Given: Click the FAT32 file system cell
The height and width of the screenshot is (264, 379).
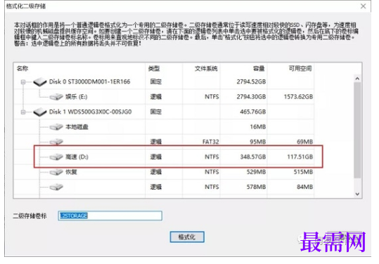Looking at the screenshot, I should [210, 142].
